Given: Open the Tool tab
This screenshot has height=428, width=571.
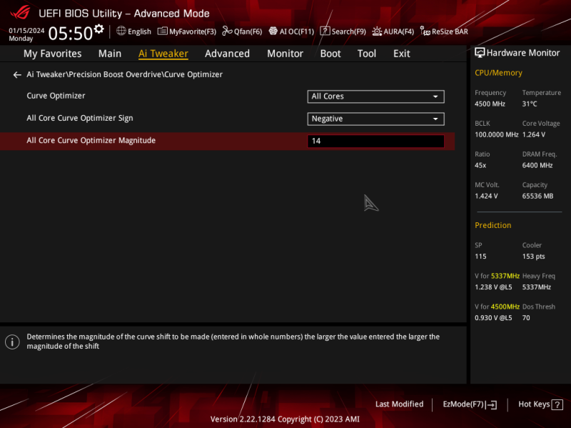Looking at the screenshot, I should (x=366, y=54).
